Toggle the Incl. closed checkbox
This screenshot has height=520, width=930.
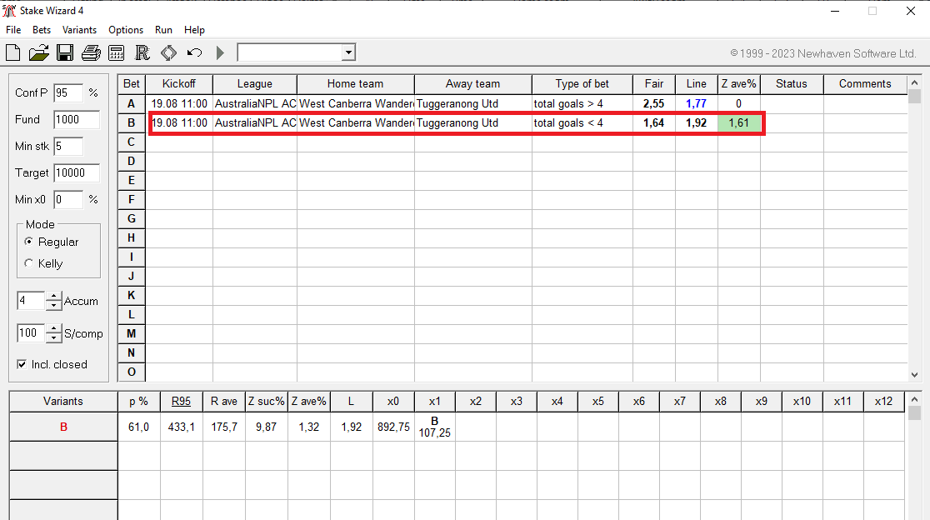tap(22, 364)
